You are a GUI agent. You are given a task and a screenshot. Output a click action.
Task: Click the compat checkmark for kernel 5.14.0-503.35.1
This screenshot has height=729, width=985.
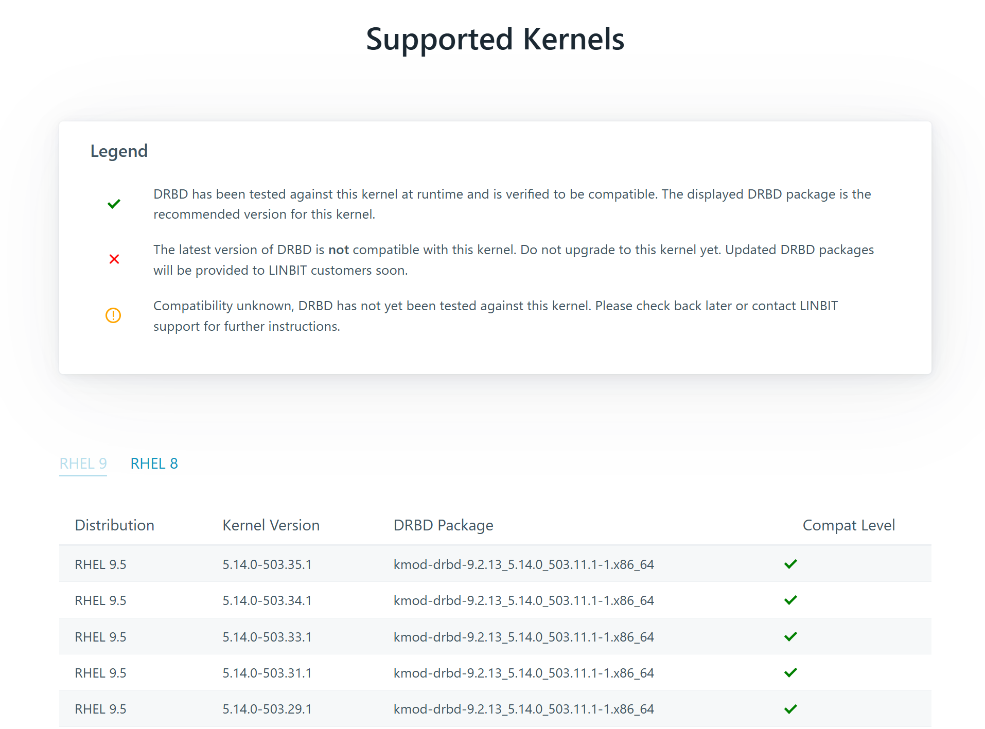pyautogui.click(x=790, y=564)
